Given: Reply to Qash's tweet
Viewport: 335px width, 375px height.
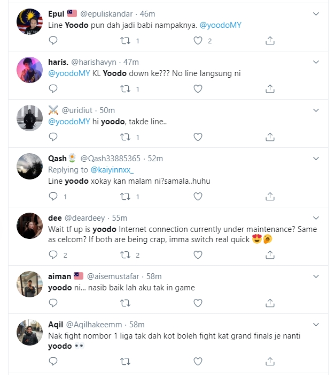Looking at the screenshot, I should (x=52, y=197).
